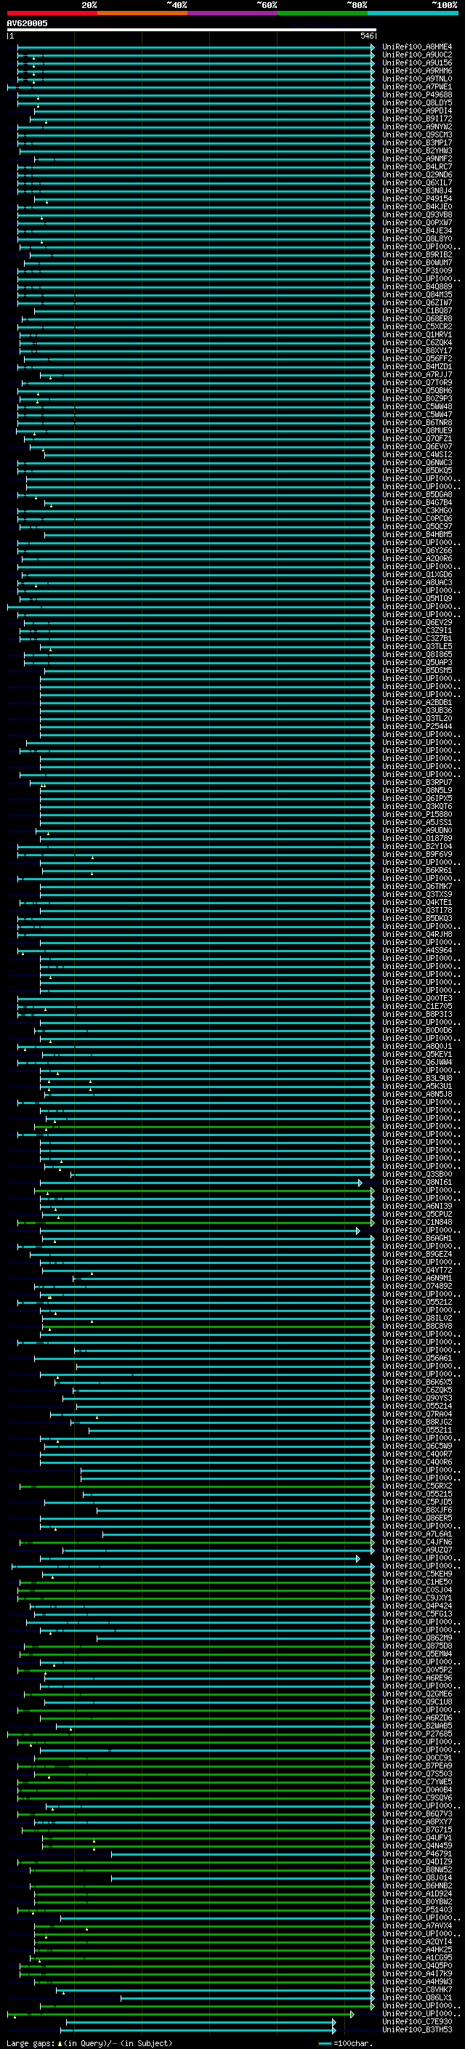Click the UniRef100_B4KJE0 label
This screenshot has width=465, height=2049.
(x=417, y=207)
